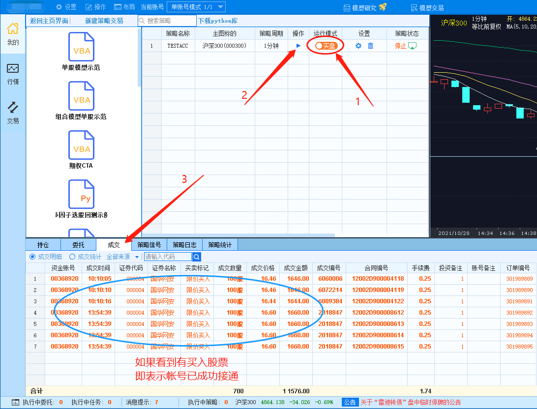Switch to 委托 tab

[78, 245]
